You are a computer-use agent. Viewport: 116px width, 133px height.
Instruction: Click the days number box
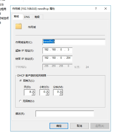[28, 92]
